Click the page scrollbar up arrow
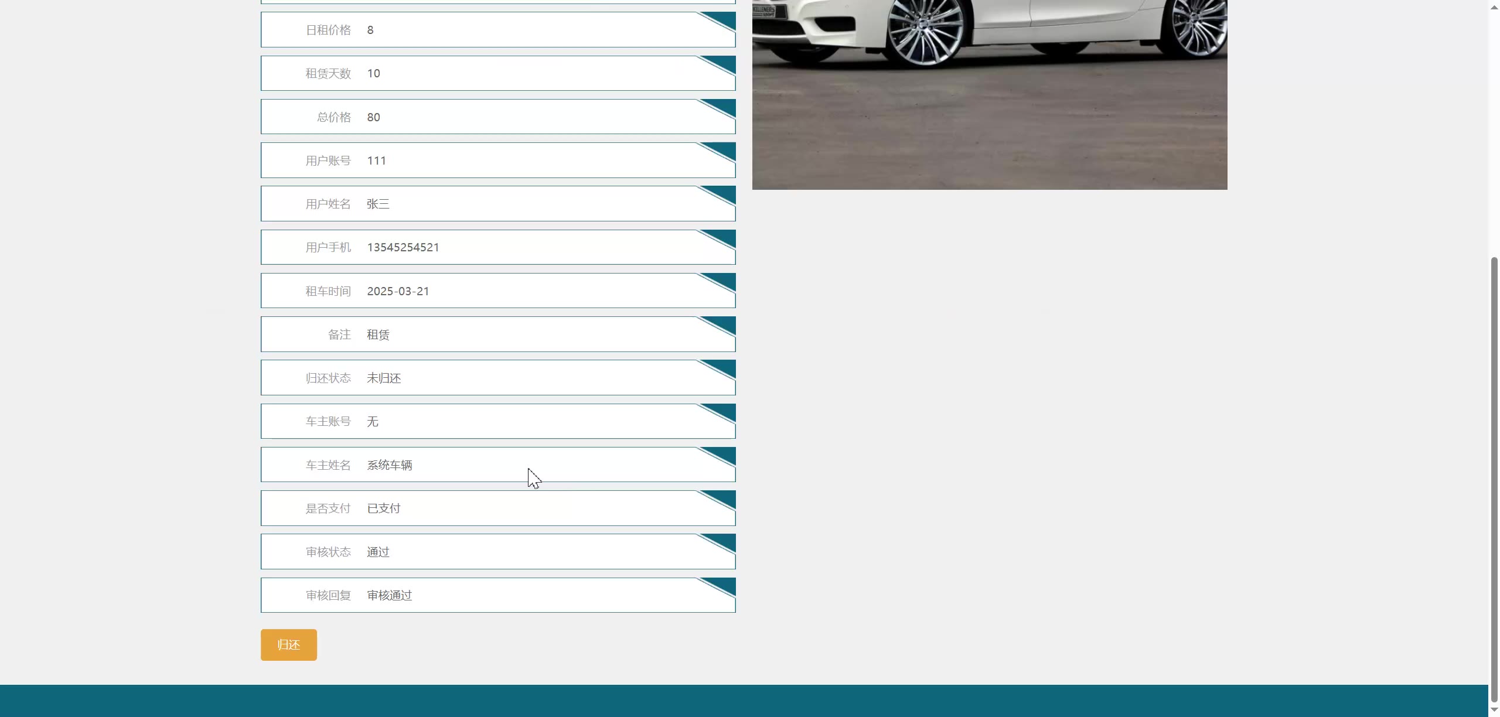 click(x=1494, y=6)
